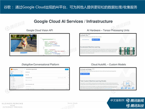Click the plus icon on highlighted Intents row
The width and height of the screenshot is (145, 109).
pos(22,75)
